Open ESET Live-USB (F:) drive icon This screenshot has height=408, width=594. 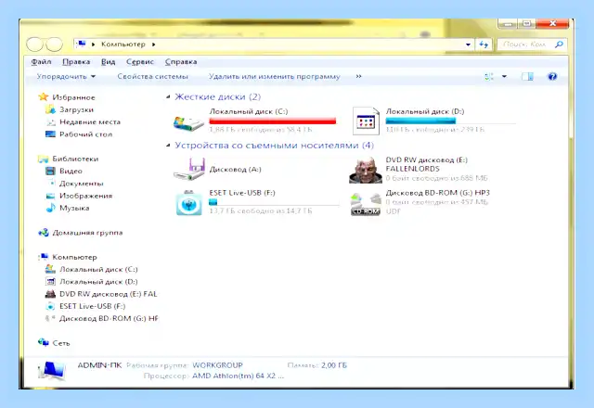[188, 203]
